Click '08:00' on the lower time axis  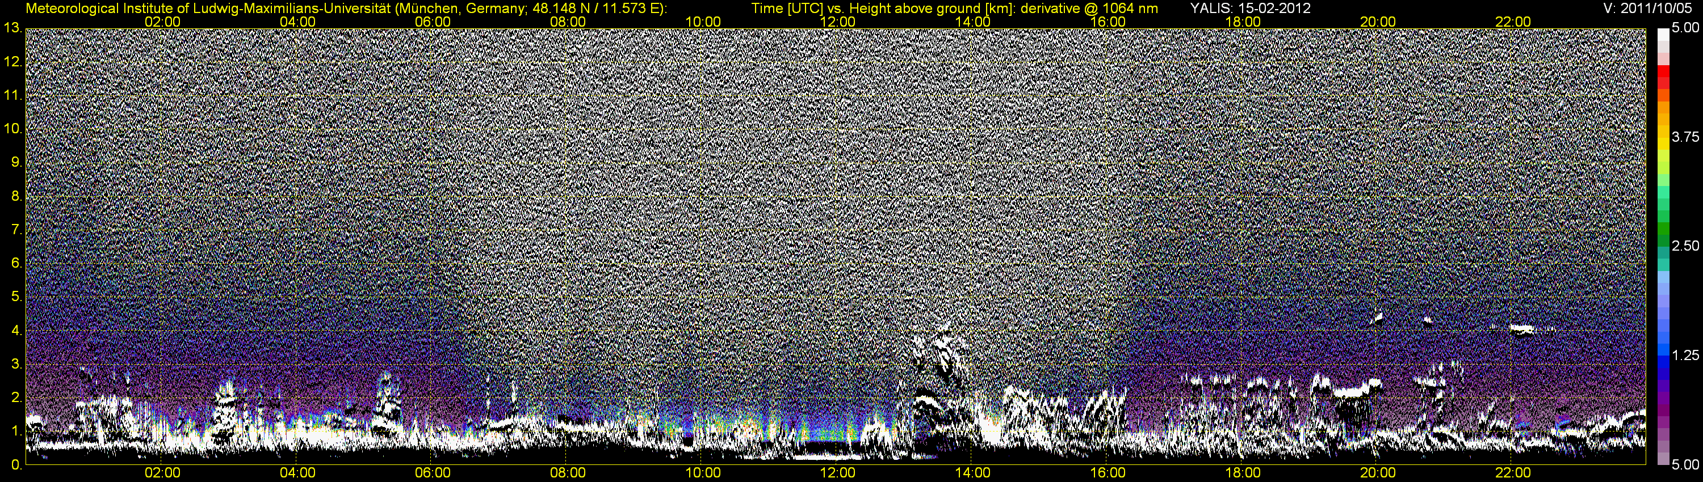[x=568, y=473]
